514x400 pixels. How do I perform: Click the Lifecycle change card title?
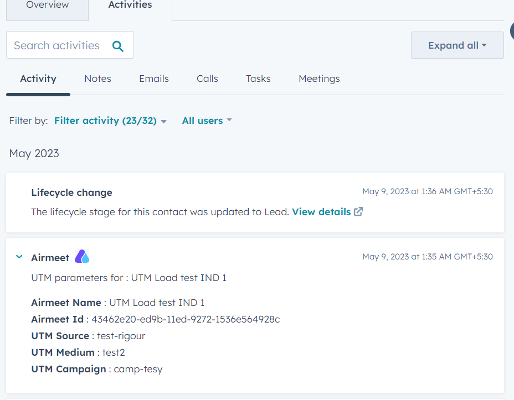(x=71, y=193)
